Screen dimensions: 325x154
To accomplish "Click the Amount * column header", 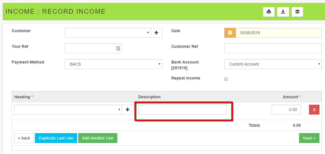I will click(x=292, y=97).
